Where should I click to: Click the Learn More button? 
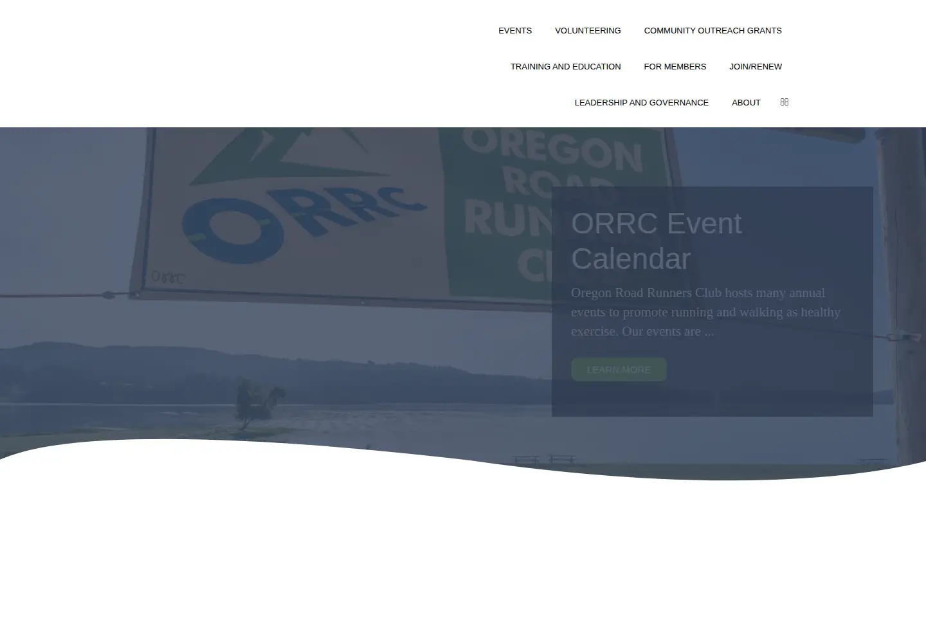pyautogui.click(x=619, y=370)
